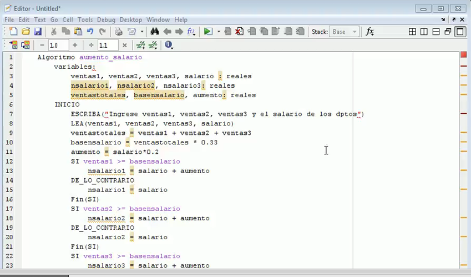Open the publish document icon
The width and height of the screenshot is (471, 277).
(x=132, y=32)
